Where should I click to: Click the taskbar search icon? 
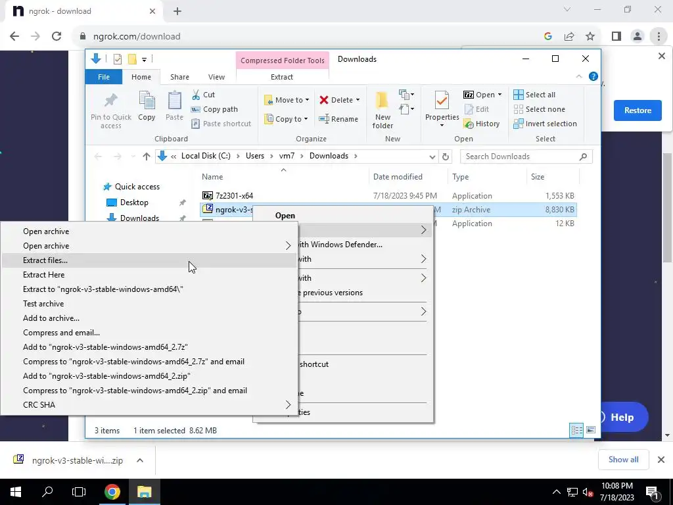[x=47, y=492]
